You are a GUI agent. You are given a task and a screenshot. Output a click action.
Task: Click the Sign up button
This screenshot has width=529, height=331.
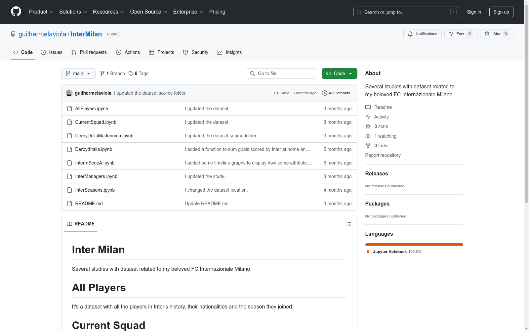pyautogui.click(x=501, y=12)
